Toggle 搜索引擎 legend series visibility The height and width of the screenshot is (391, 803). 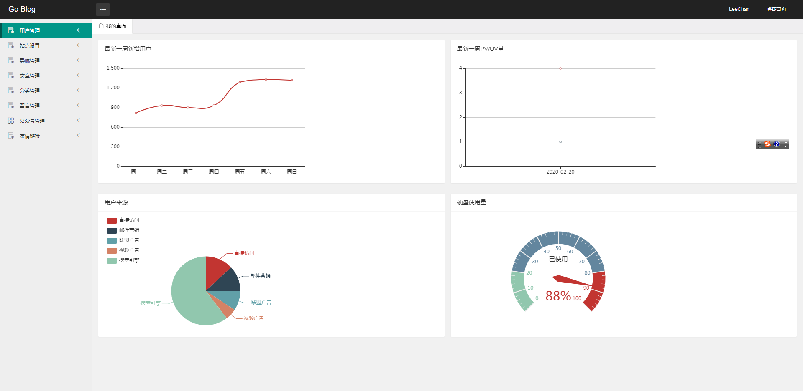[x=123, y=260]
